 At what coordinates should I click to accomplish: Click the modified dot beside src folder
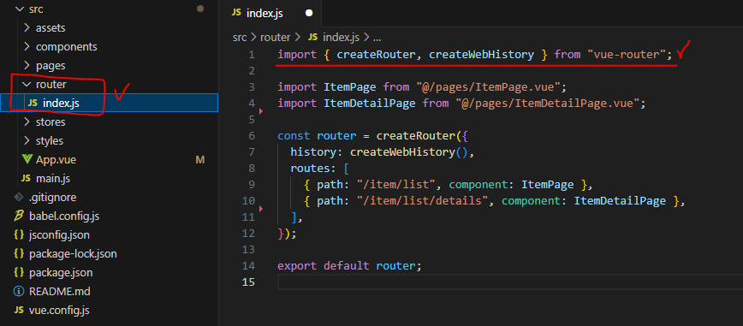(x=200, y=9)
